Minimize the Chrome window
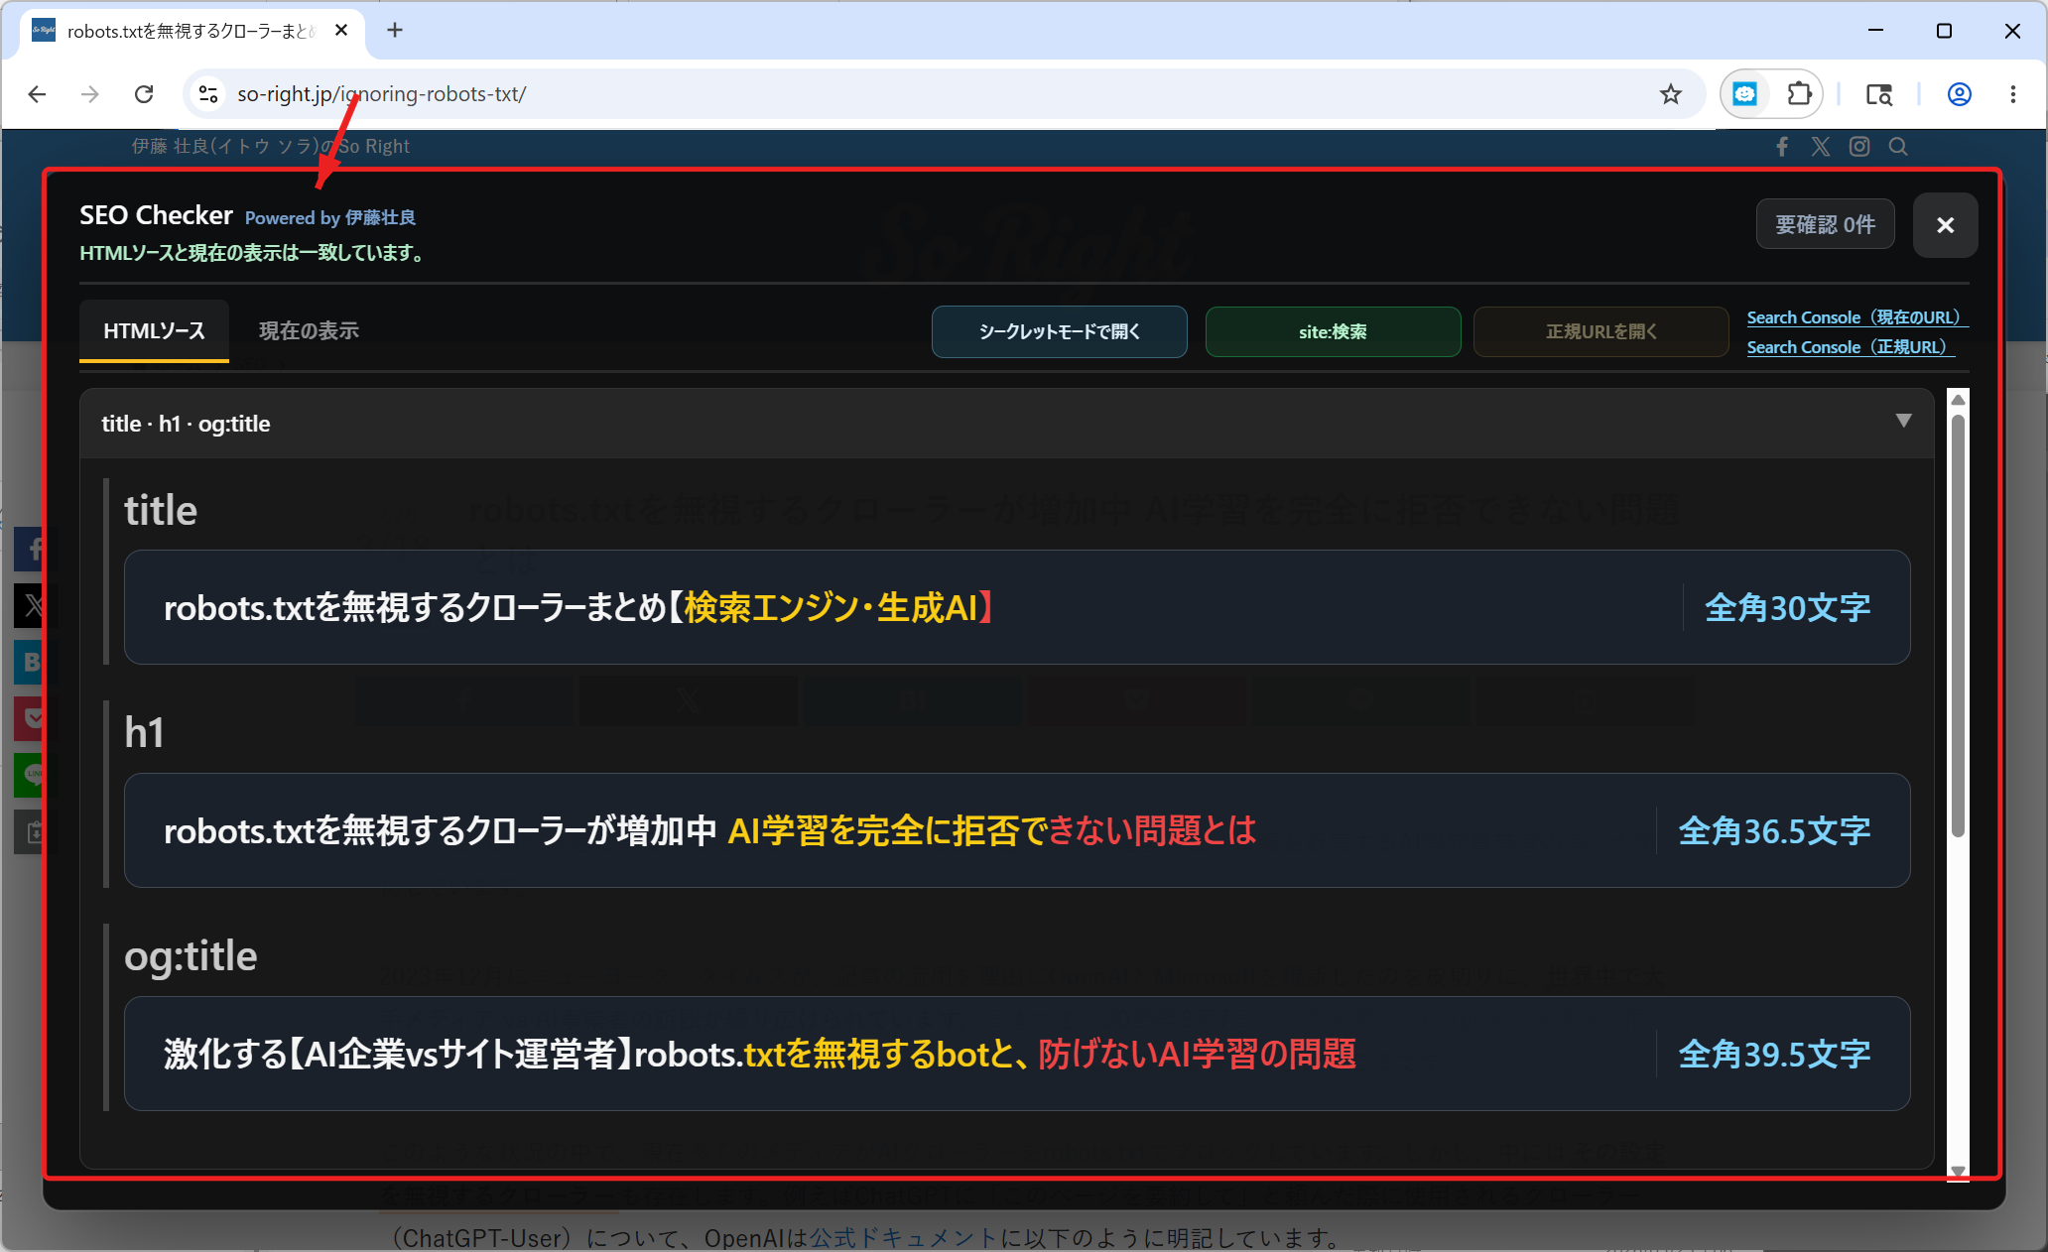This screenshot has height=1252, width=2048. [1875, 31]
